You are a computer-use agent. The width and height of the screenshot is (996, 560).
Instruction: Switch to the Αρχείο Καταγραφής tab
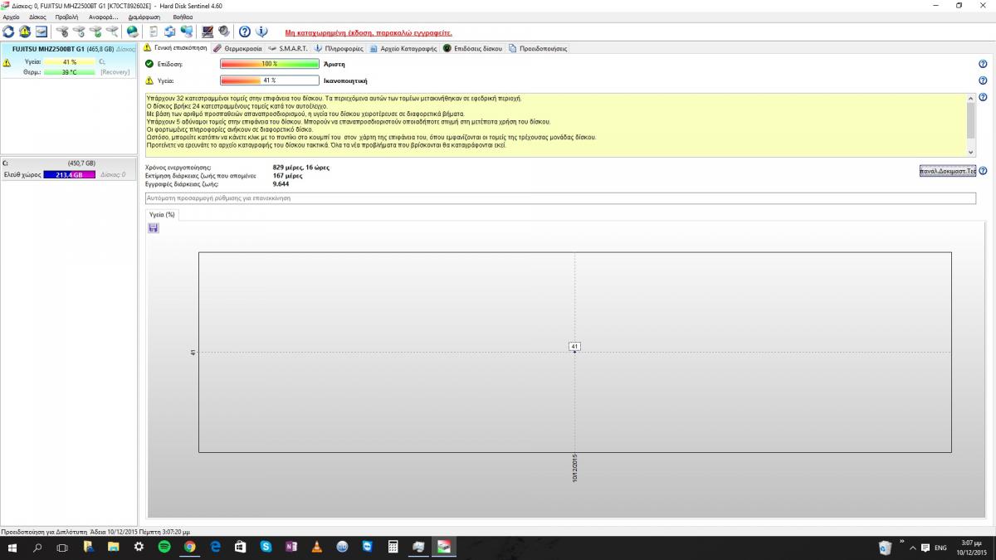coord(403,49)
